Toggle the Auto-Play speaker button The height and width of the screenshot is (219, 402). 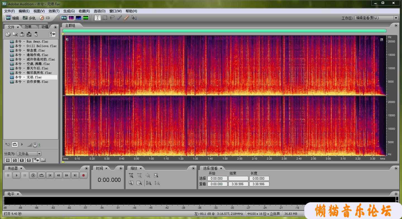point(8,145)
